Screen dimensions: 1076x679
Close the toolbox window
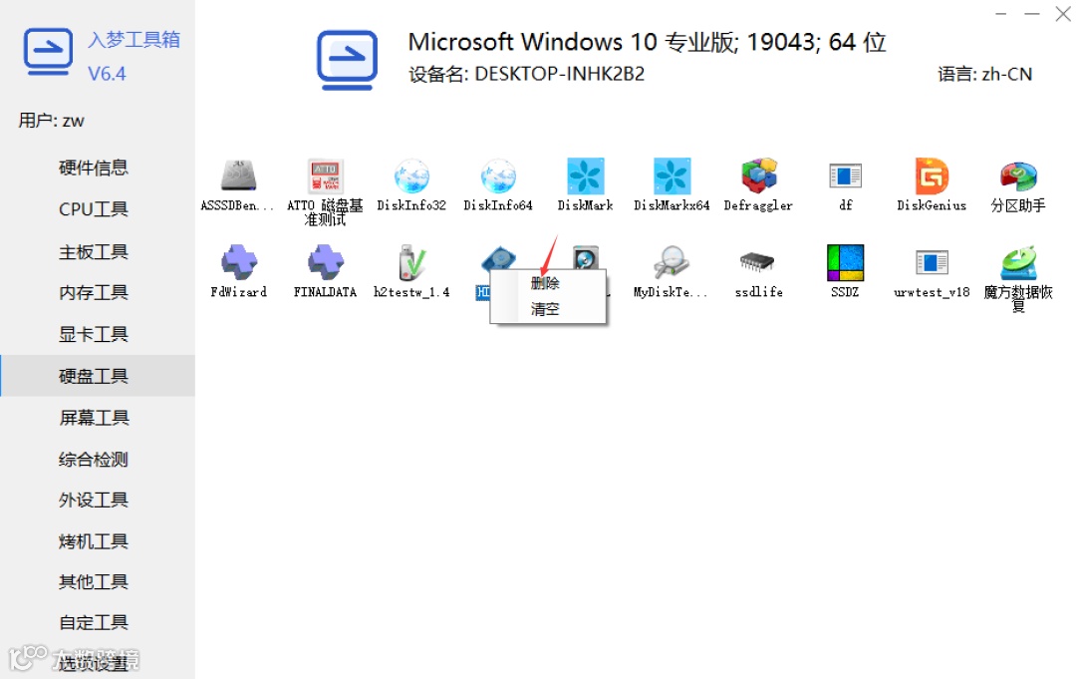pyautogui.click(x=1062, y=14)
